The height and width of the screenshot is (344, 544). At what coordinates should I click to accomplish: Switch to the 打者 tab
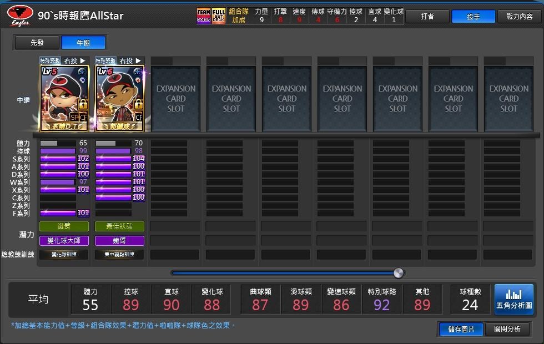427,16
